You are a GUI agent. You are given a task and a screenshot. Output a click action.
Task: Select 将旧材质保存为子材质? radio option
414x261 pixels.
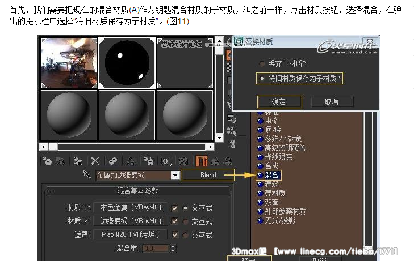pyautogui.click(x=262, y=78)
